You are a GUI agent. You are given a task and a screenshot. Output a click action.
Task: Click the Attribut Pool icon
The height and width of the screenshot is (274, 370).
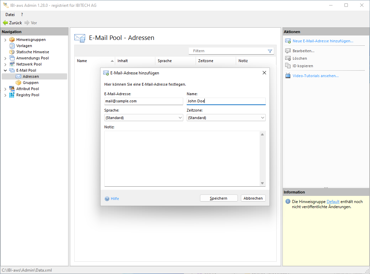click(12, 89)
